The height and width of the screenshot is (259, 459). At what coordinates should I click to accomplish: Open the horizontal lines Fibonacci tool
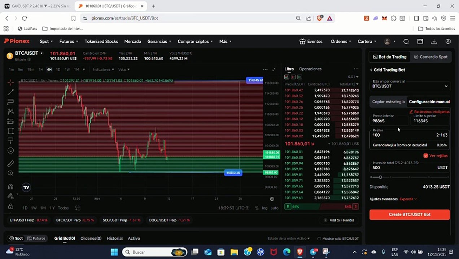[10, 102]
